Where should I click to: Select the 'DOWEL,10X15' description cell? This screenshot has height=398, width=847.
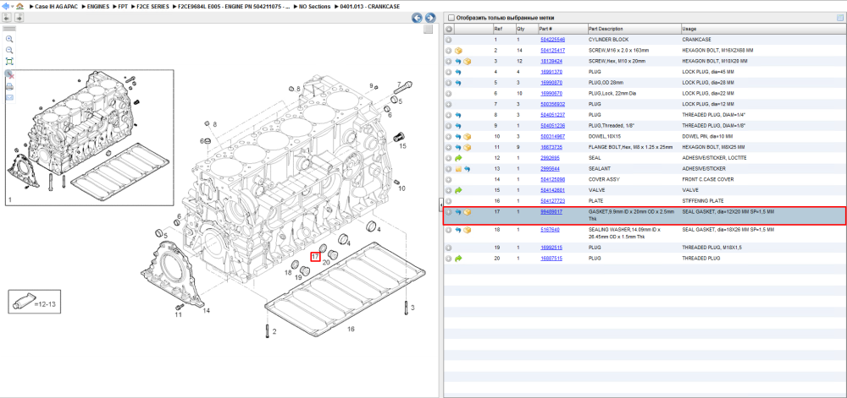pyautogui.click(x=603, y=137)
